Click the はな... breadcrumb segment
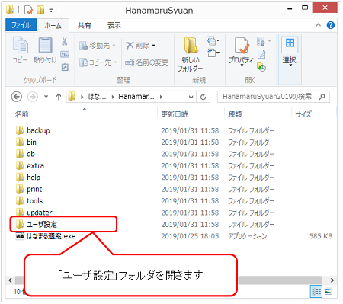Viewport: 343px width, 304px height. click(97, 97)
